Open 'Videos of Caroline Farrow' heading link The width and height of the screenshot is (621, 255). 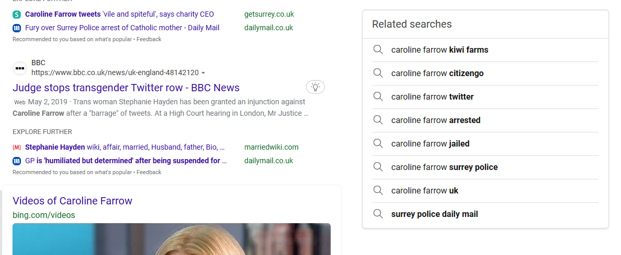click(72, 201)
